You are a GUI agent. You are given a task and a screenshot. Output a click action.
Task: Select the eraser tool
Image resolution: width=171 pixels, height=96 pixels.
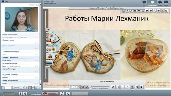coord(158,11)
